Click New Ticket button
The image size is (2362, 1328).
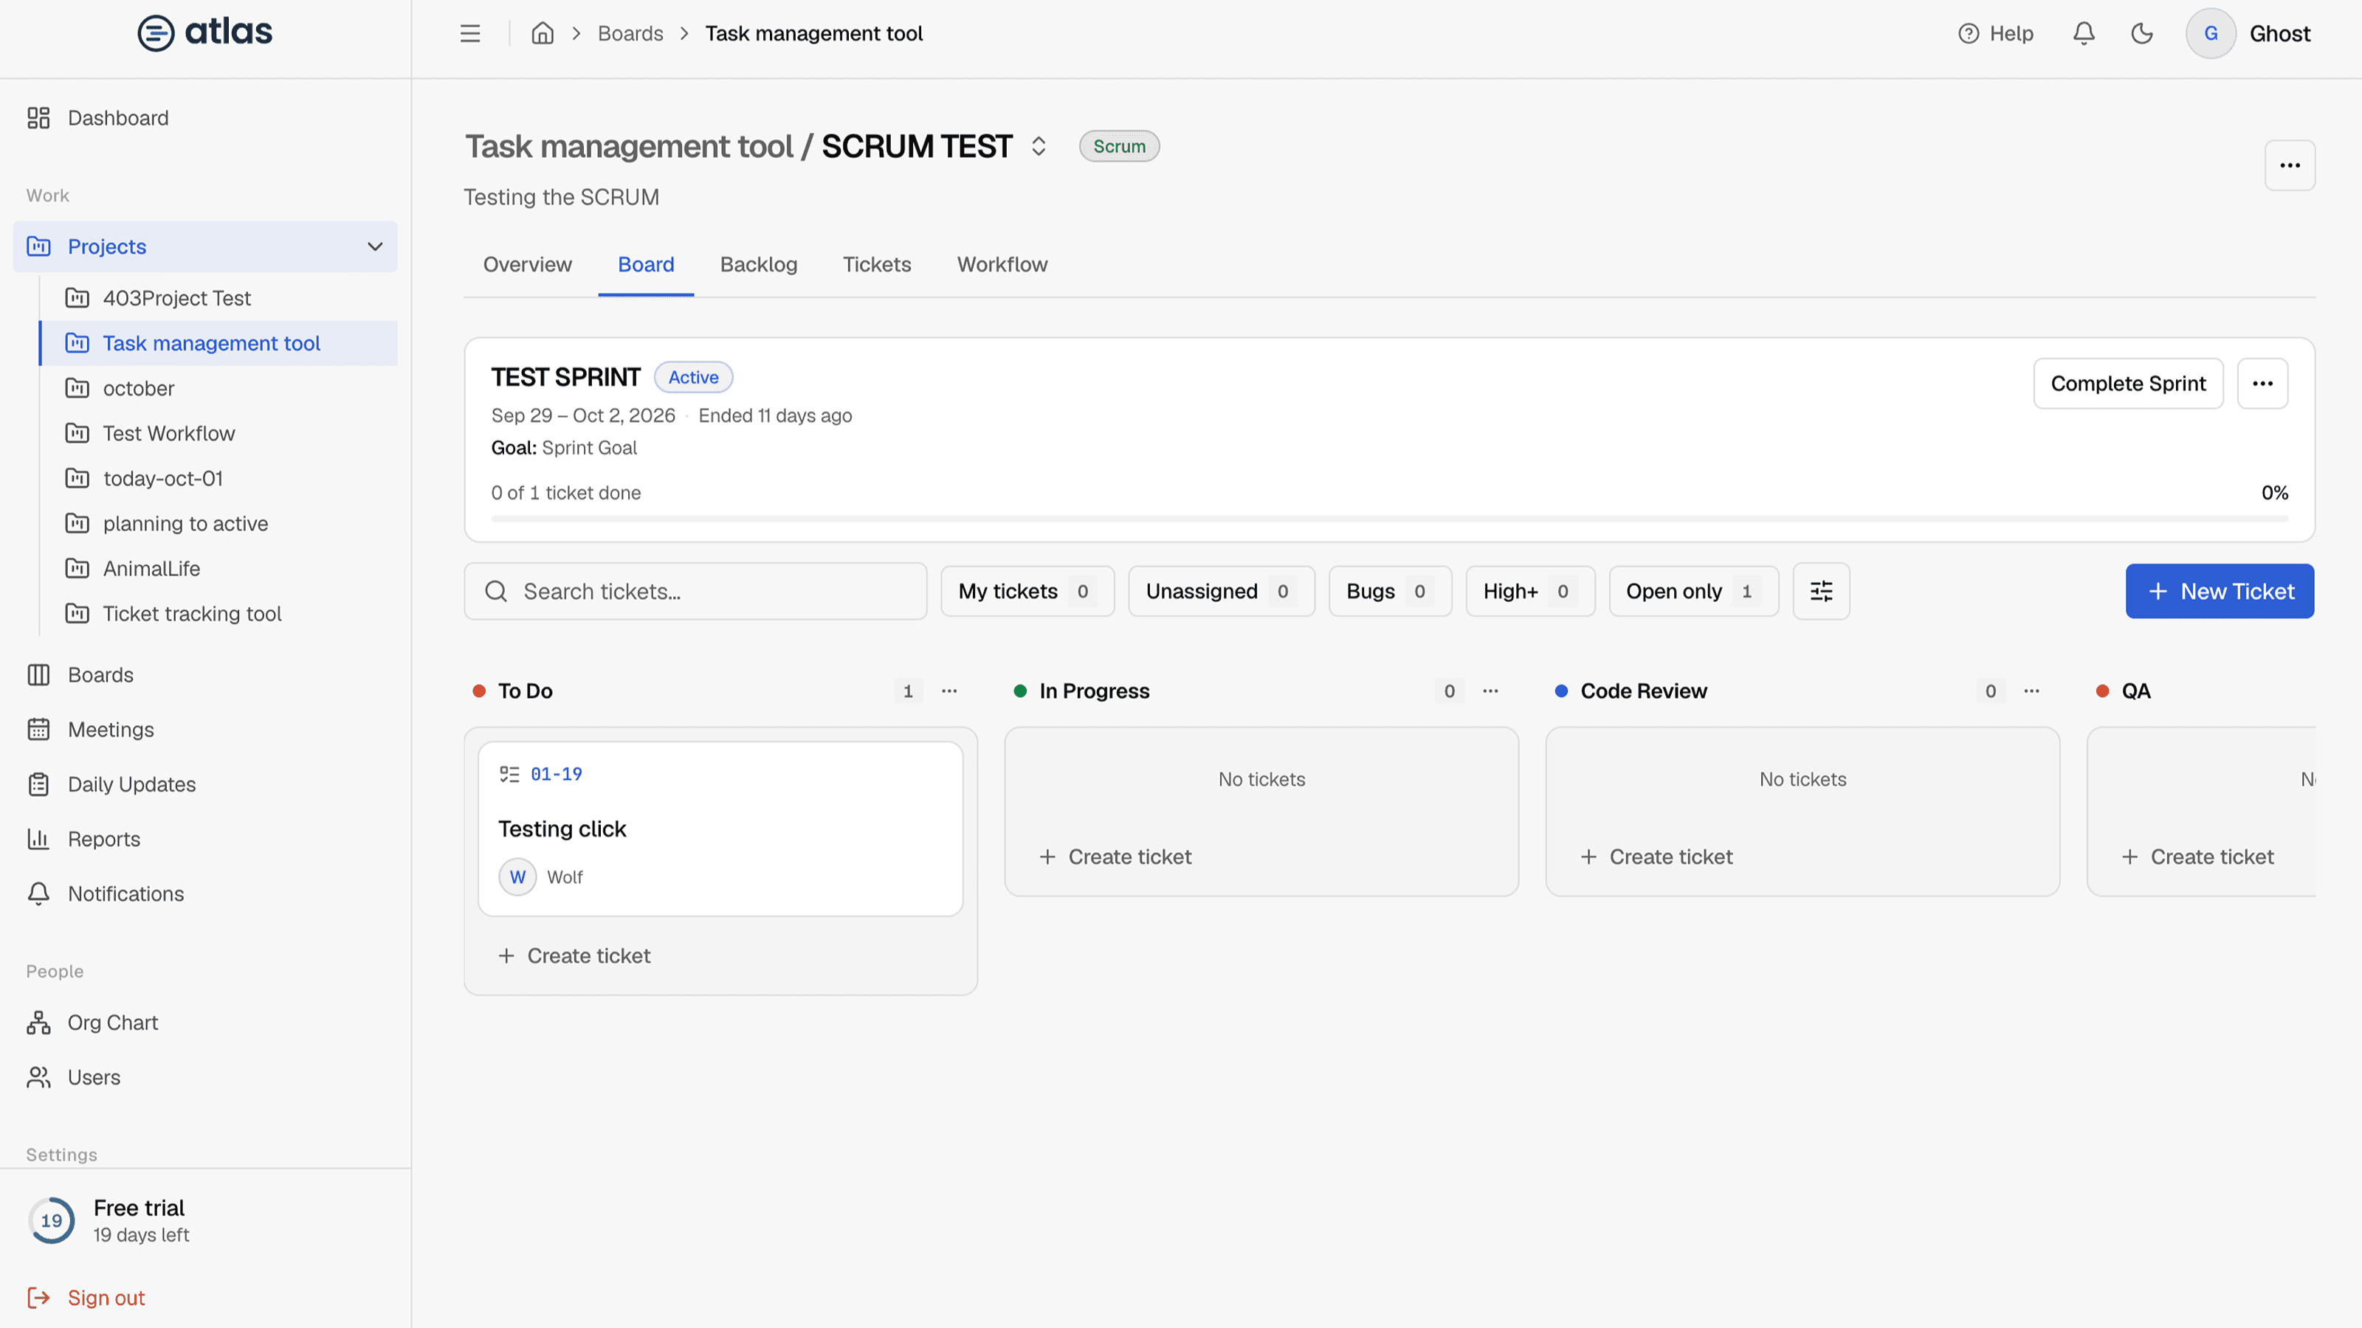[2219, 591]
